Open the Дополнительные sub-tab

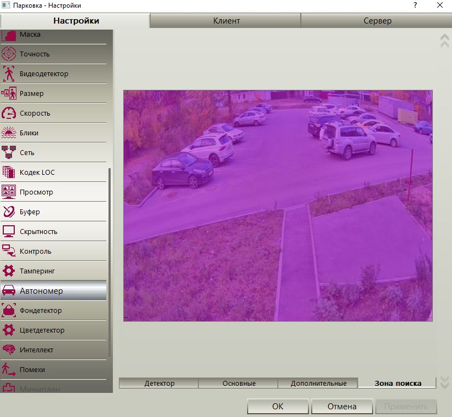click(318, 383)
